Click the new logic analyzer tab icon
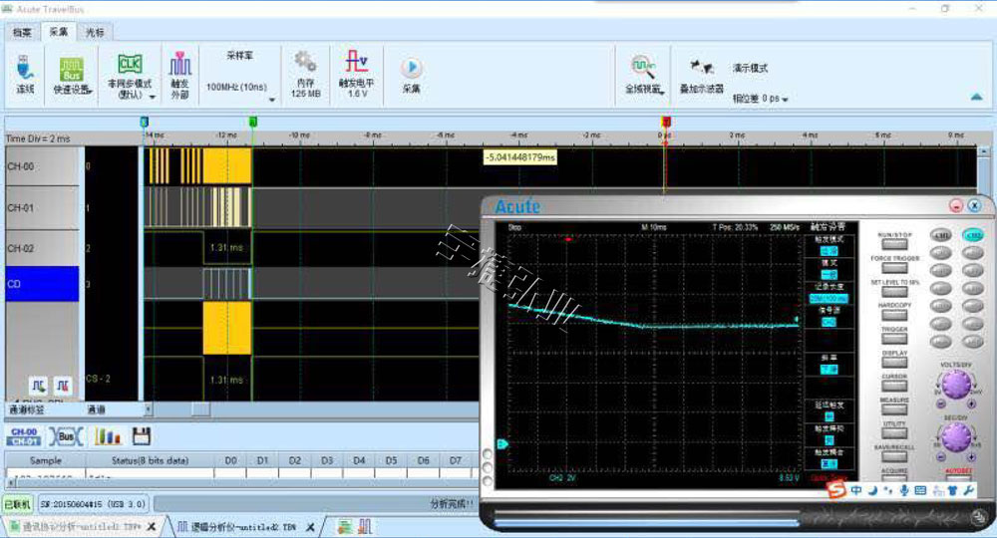This screenshot has height=538, width=997. [x=365, y=526]
